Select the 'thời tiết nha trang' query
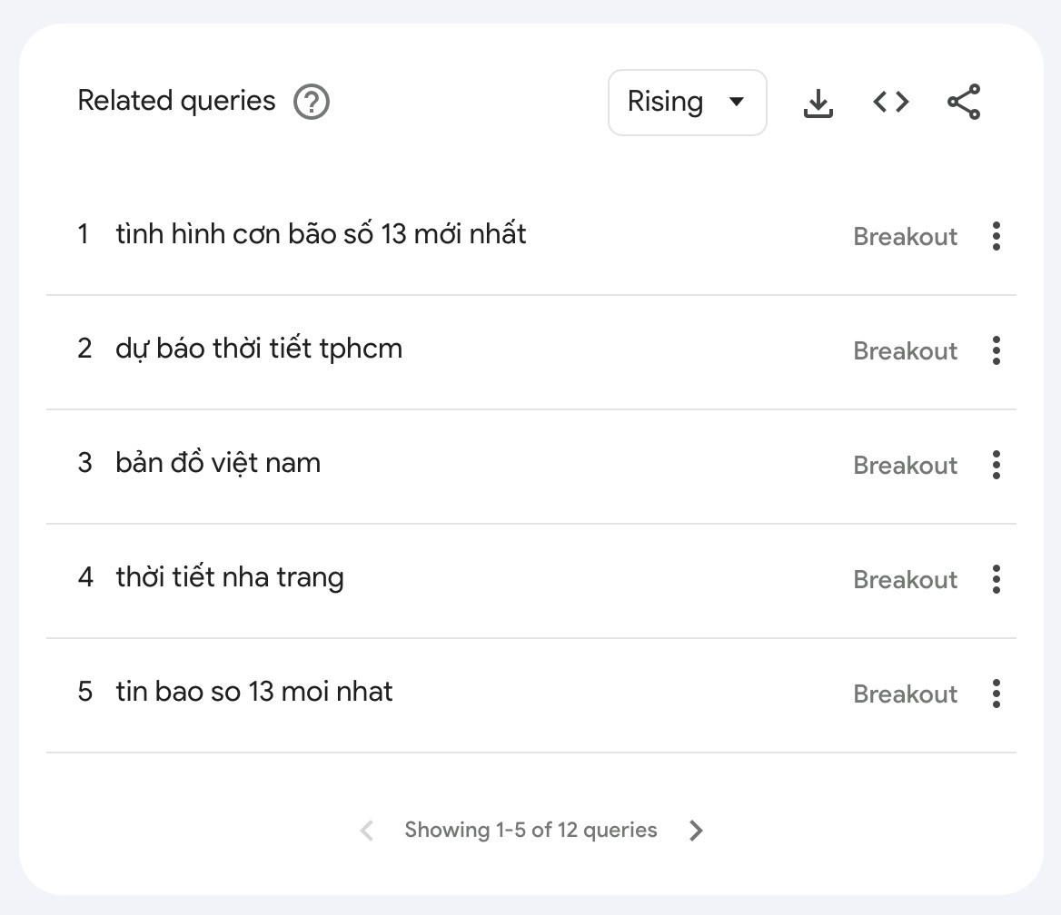Screen dimensions: 1061x915 tap(230, 577)
